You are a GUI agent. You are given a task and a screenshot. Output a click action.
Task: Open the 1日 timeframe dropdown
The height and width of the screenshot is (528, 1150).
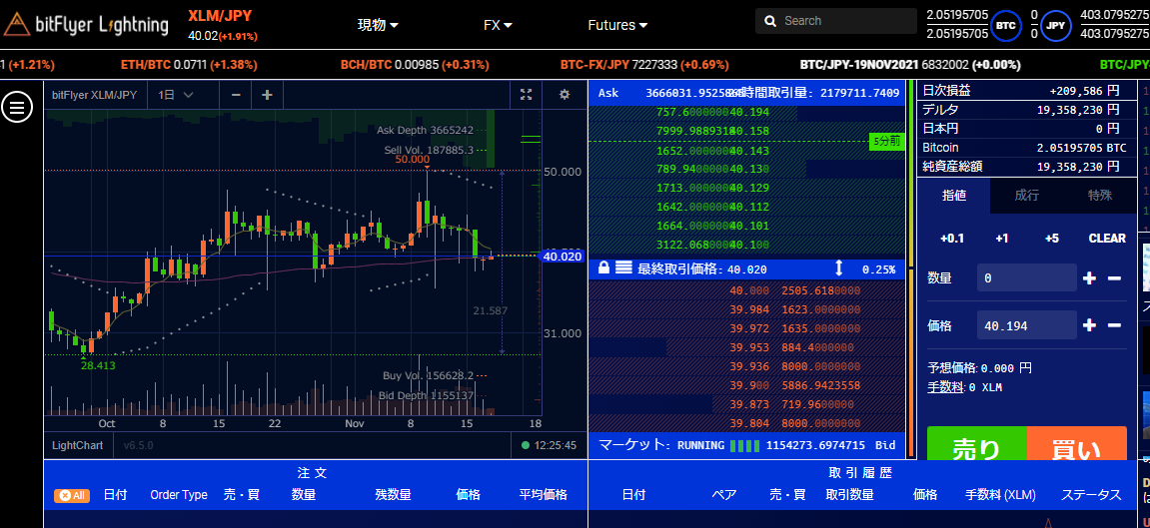point(176,95)
